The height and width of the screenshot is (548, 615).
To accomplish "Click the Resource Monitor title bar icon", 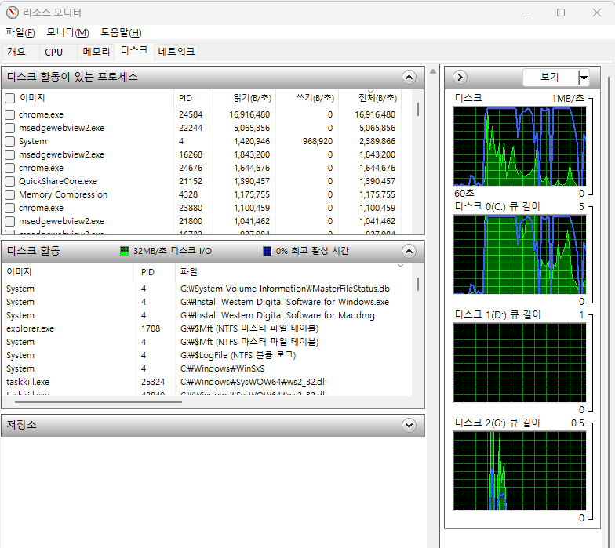I will pos(13,13).
